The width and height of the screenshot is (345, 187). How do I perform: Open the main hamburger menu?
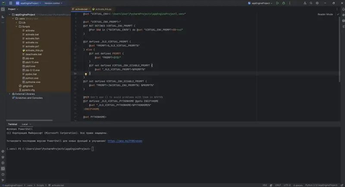[10, 3]
